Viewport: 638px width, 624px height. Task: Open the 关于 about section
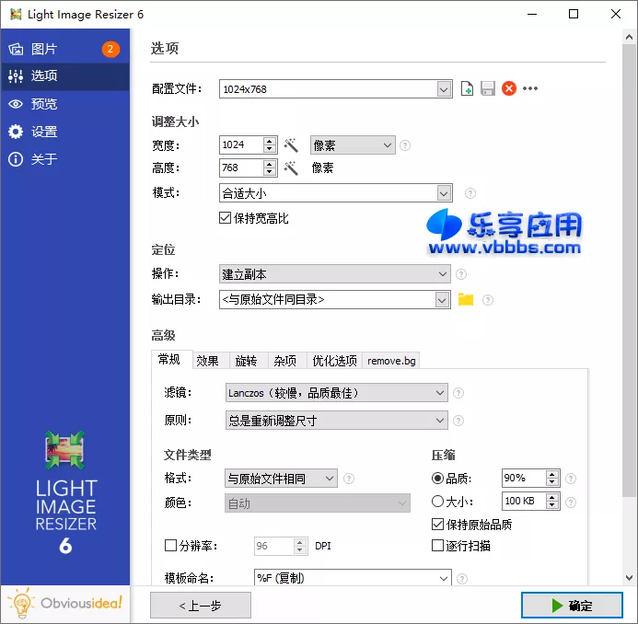pos(65,159)
